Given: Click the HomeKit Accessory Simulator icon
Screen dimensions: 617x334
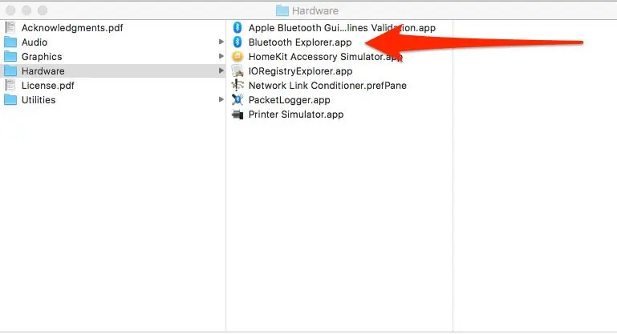Looking at the screenshot, I should [x=237, y=57].
